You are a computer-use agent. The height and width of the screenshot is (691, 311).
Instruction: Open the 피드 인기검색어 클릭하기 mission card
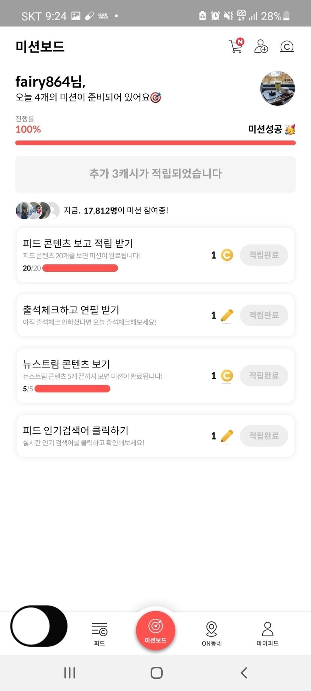112,436
